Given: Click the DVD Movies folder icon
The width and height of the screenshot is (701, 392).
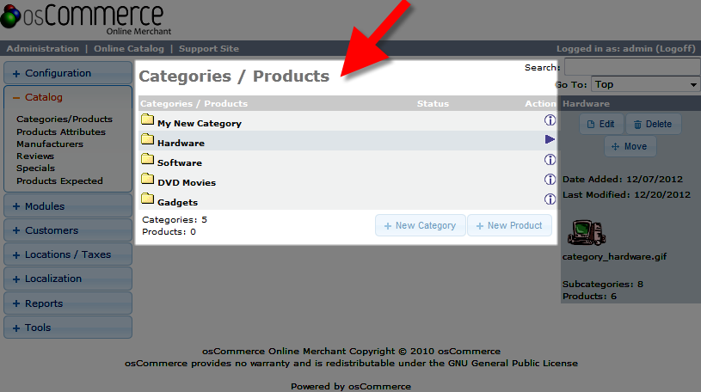Looking at the screenshot, I should point(147,180).
